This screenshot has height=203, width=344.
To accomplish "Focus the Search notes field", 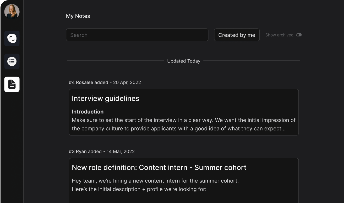I will (137, 35).
